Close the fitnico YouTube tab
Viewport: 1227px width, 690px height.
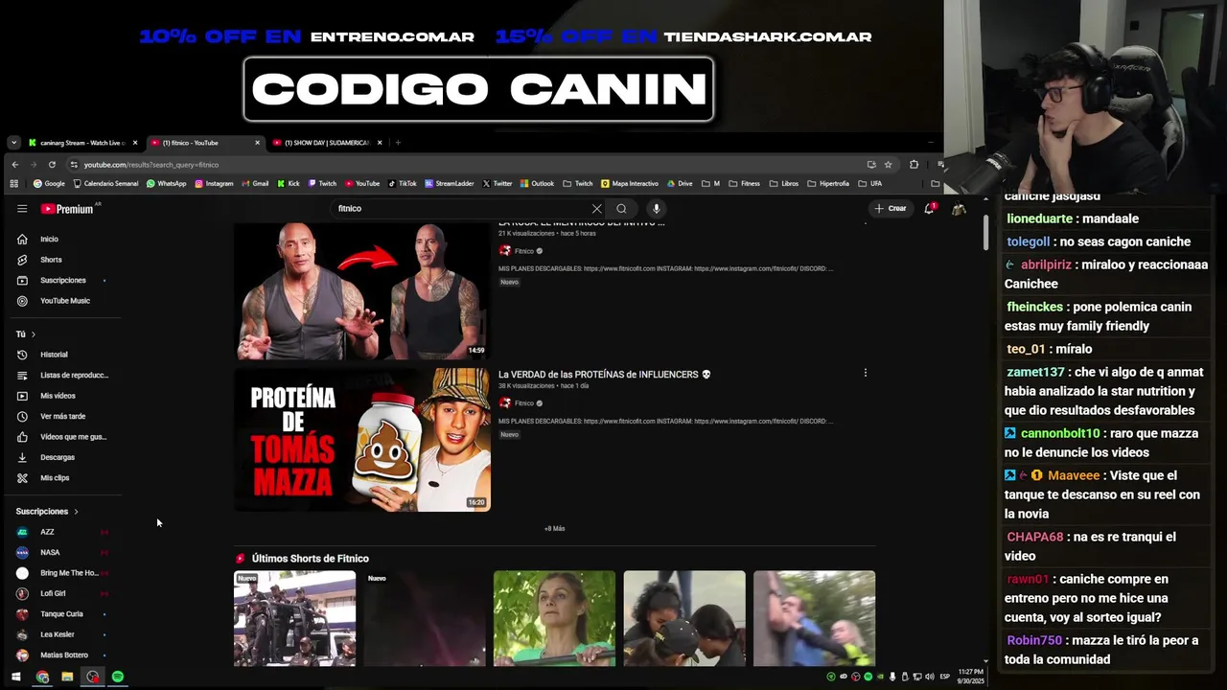pyautogui.click(x=257, y=143)
